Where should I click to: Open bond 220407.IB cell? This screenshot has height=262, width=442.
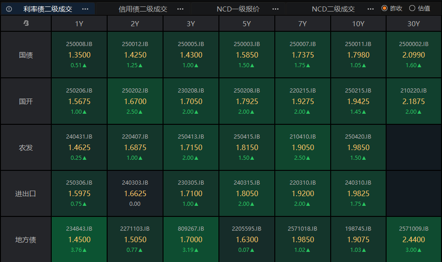pyautogui.click(x=135, y=147)
